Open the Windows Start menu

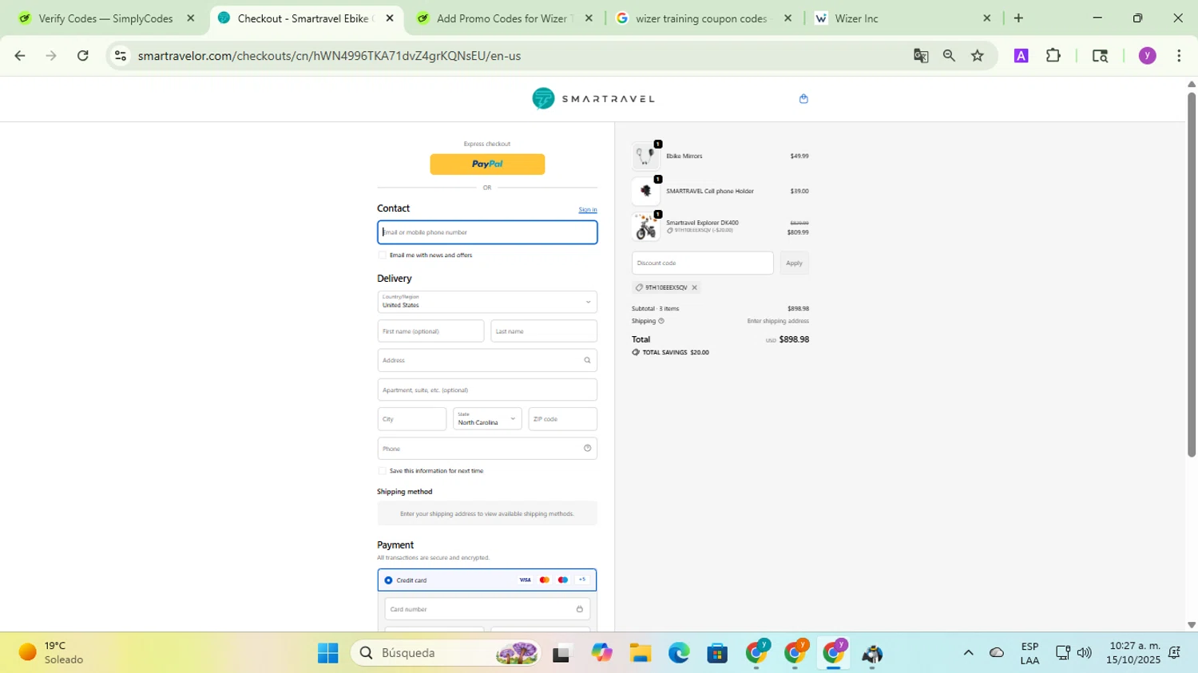click(327, 653)
